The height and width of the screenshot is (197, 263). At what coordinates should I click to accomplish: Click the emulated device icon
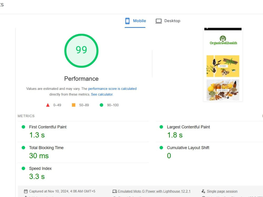tap(115, 191)
